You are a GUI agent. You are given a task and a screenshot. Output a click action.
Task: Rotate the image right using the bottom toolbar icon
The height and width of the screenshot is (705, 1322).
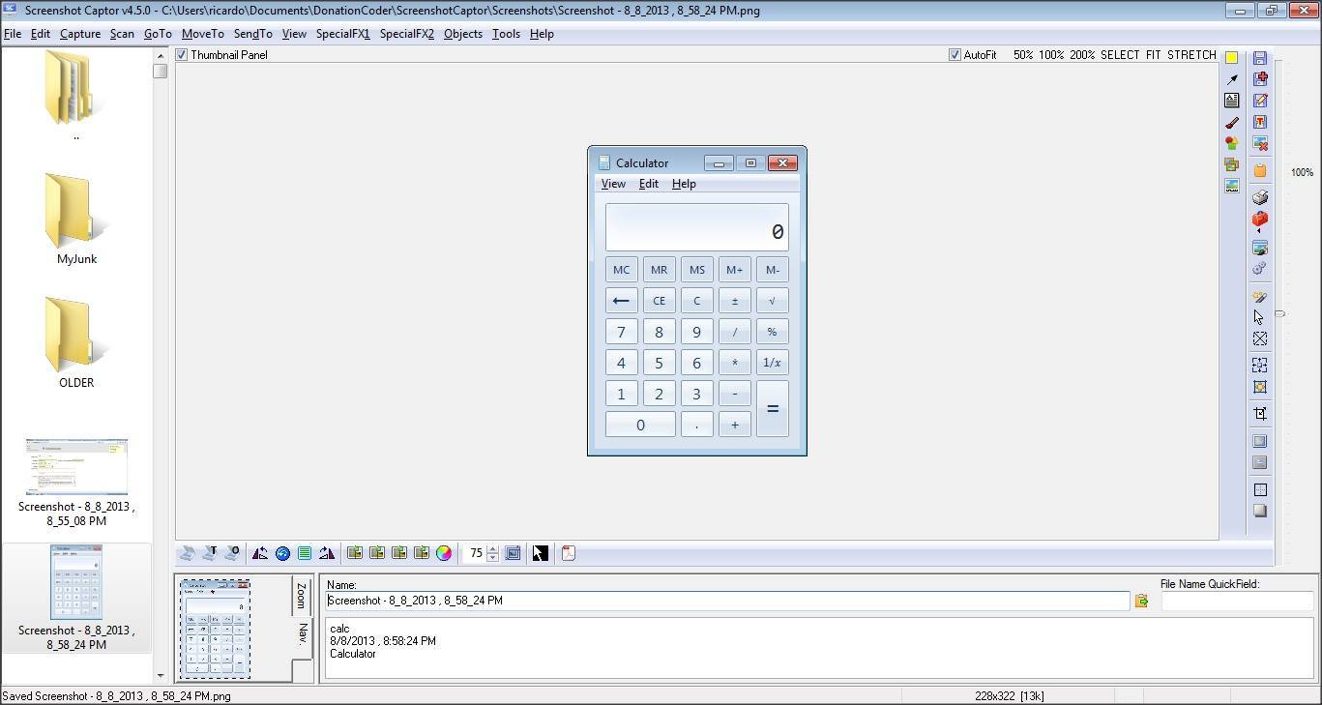327,552
